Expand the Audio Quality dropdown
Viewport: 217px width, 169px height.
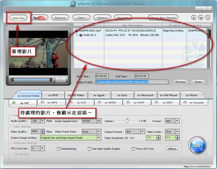(x=43, y=121)
